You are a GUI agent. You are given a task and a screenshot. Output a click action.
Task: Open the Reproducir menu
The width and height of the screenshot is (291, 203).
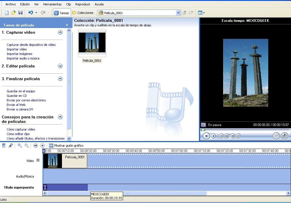click(83, 4)
